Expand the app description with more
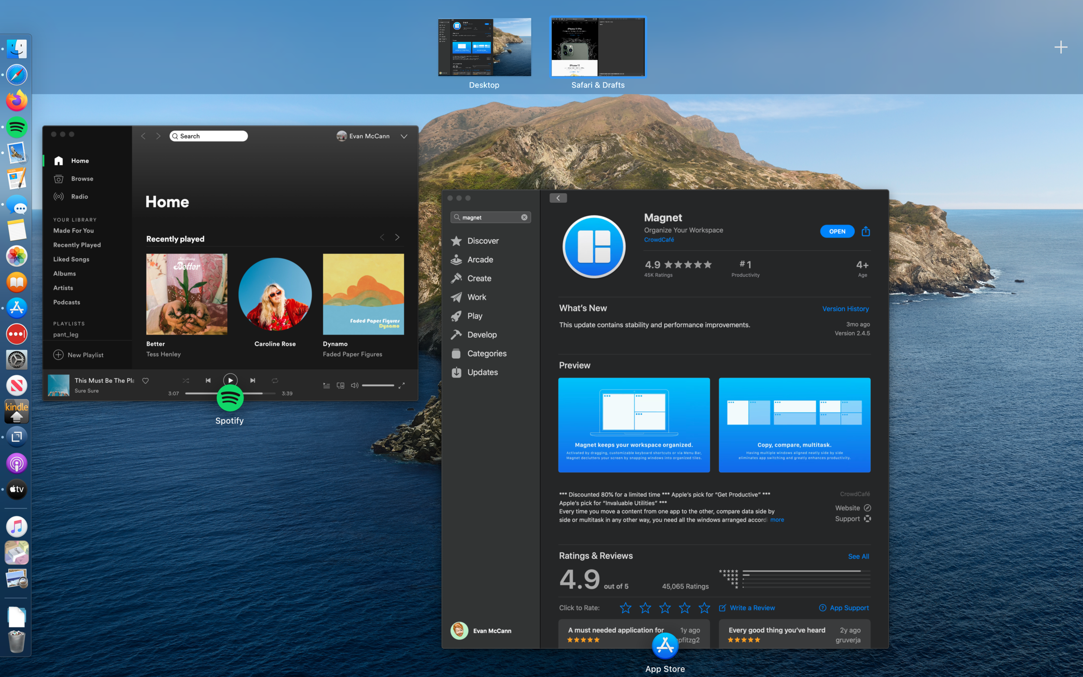This screenshot has width=1083, height=677. coord(777,520)
